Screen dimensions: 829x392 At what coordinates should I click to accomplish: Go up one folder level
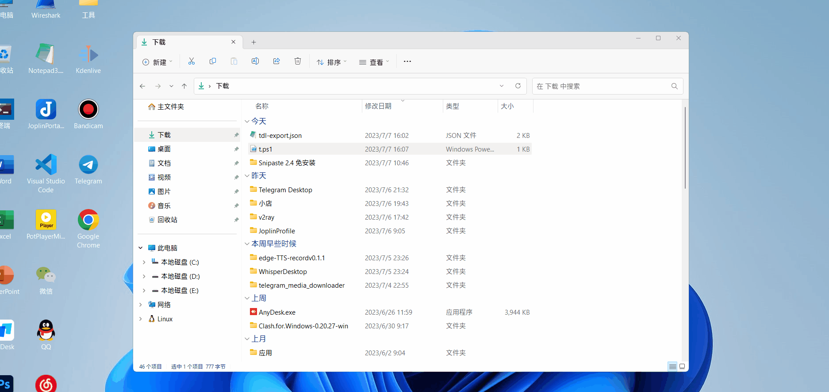[184, 86]
